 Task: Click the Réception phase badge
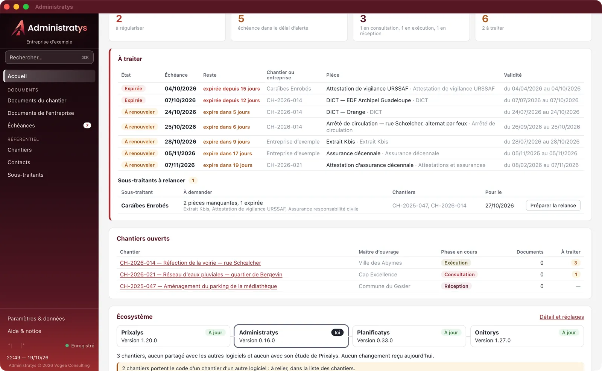pos(456,286)
